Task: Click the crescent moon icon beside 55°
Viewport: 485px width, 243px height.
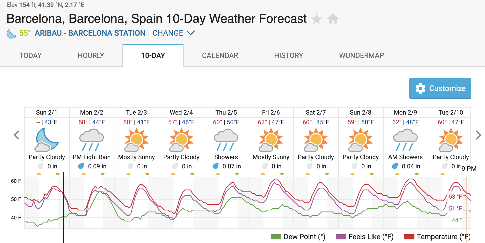Action: [11, 33]
